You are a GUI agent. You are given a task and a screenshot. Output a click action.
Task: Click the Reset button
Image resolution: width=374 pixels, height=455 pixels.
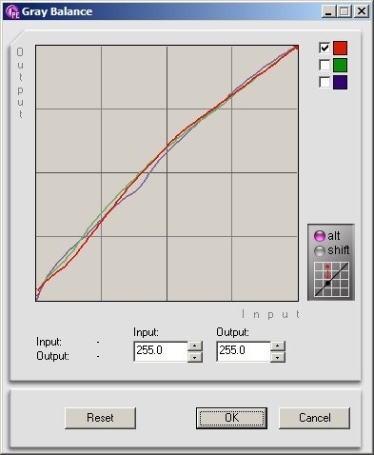point(100,418)
